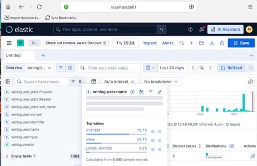Image resolution: width=257 pixels, height=166 pixels.
Task: Visualize winlog.user.name field in popover
Action: point(141,92)
